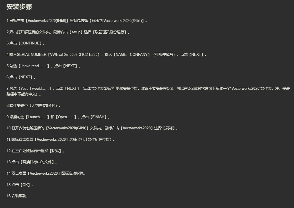Image resolution: width=294 pixels, height=208 pixels.
Task: Click the Yes, I would text in step 7
Action: [35, 88]
